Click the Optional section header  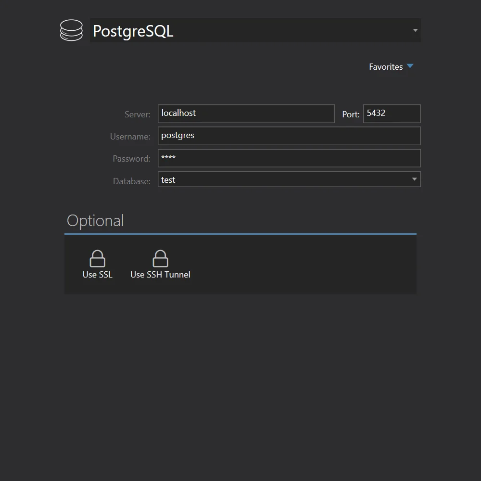point(95,220)
